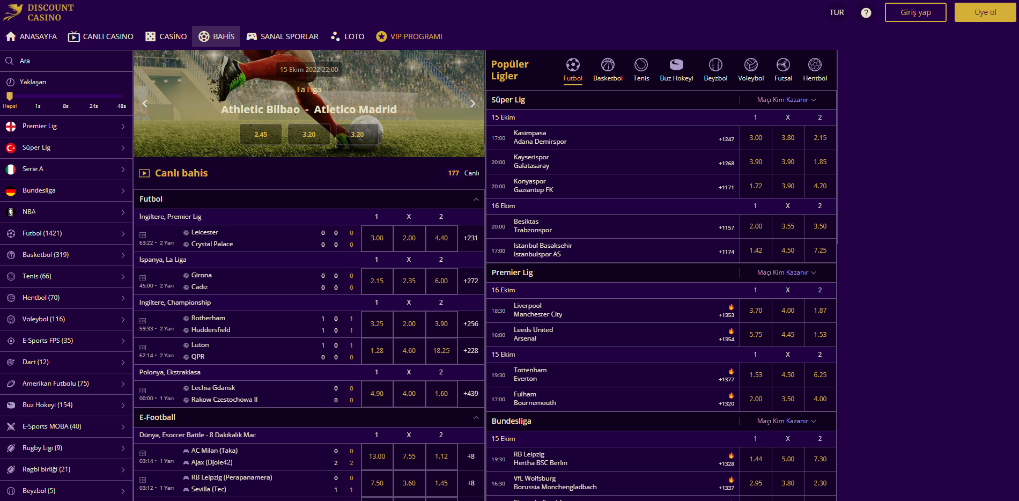The height and width of the screenshot is (501, 1019).
Task: Click the Üye ol button
Action: click(x=985, y=12)
